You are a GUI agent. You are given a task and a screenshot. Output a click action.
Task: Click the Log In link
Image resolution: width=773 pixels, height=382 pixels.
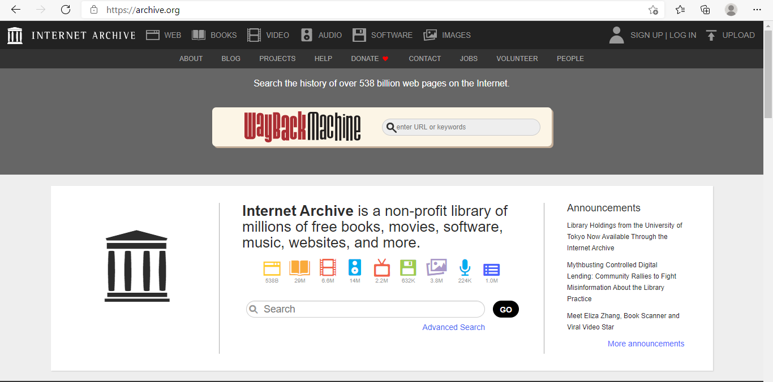click(683, 35)
